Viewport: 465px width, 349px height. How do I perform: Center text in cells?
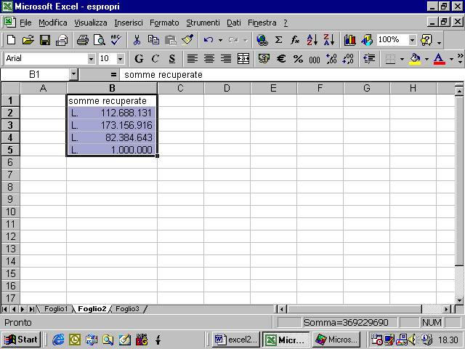(209, 58)
